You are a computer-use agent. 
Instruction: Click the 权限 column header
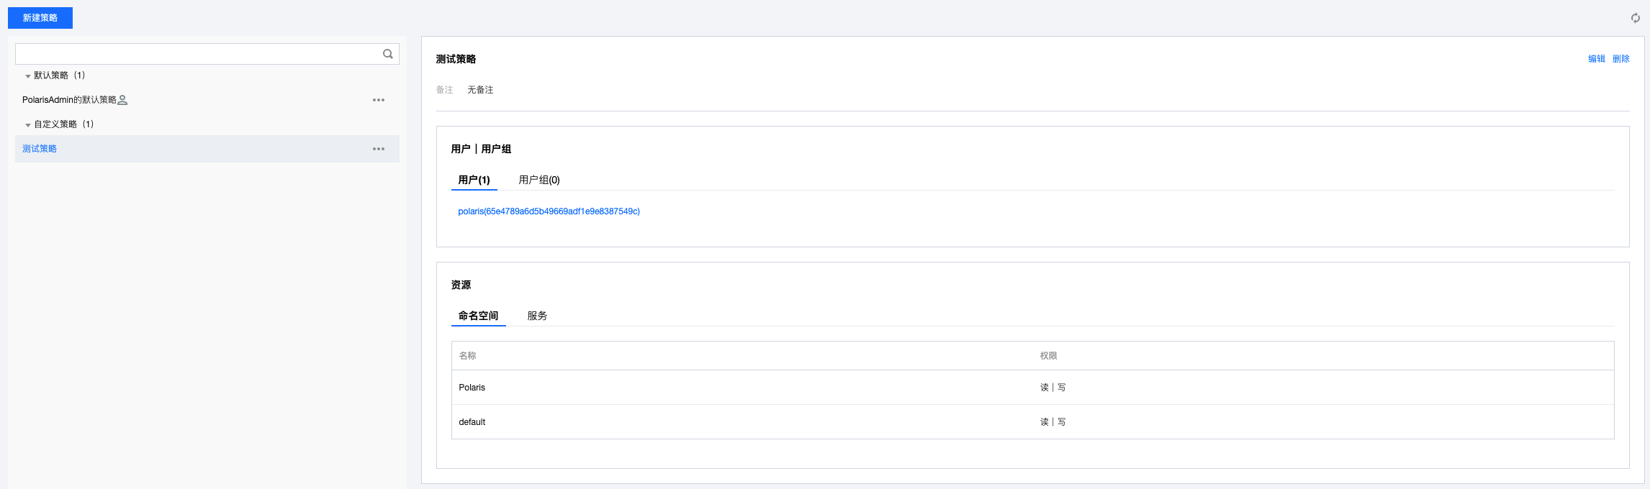pos(1048,356)
